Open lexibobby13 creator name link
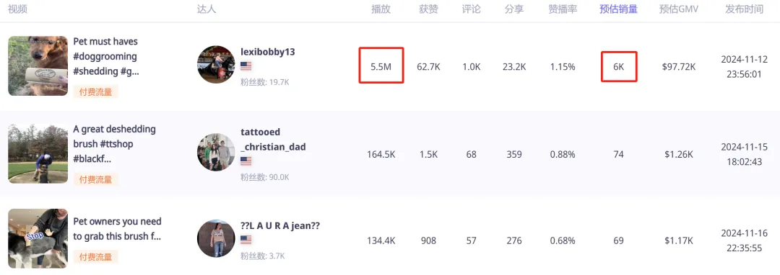 [268, 52]
